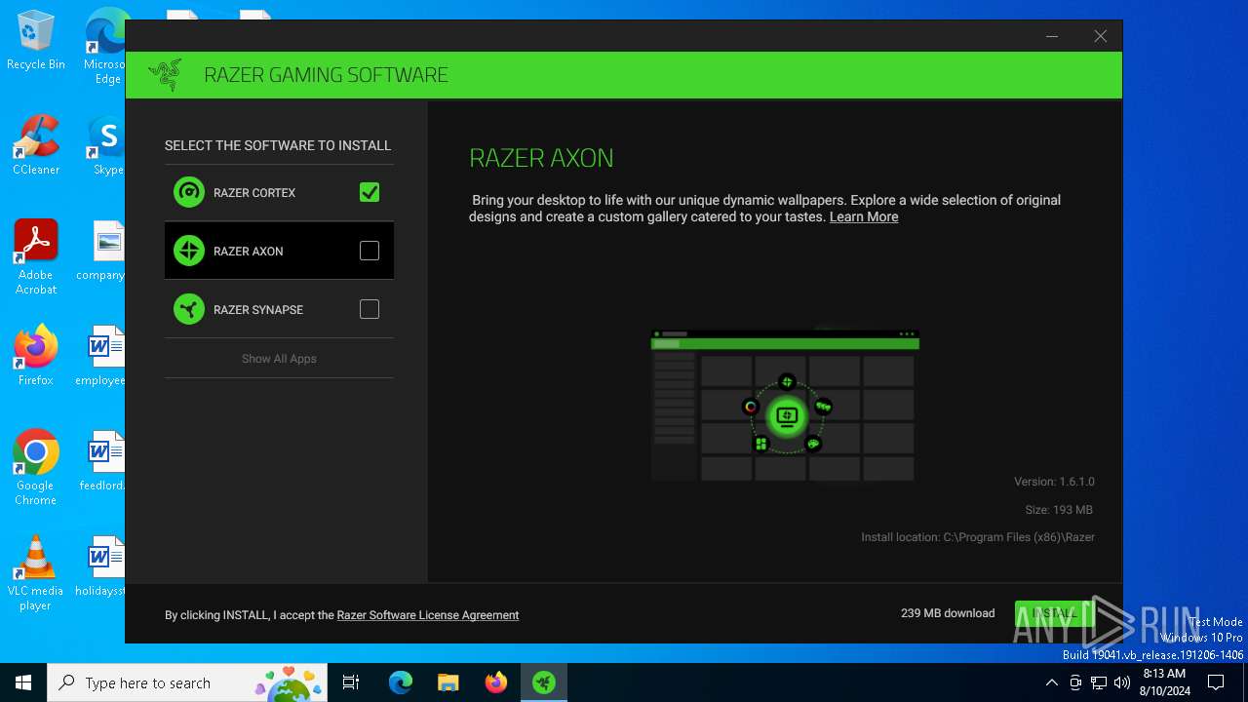The height and width of the screenshot is (702, 1248).
Task: Select the Google Chrome desktop icon
Action: tap(36, 468)
